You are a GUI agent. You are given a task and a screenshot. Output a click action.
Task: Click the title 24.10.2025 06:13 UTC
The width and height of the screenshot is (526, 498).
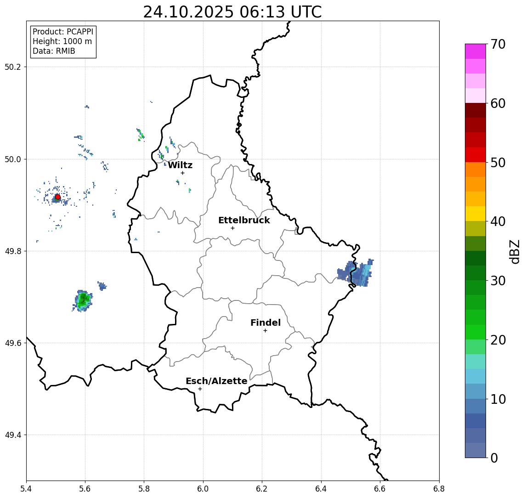(x=232, y=12)
